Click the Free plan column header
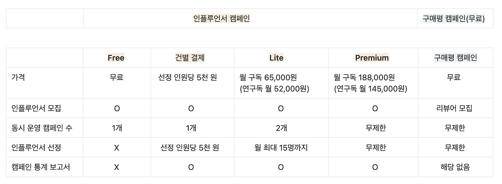This screenshot has width=502, height=184. tap(116, 58)
